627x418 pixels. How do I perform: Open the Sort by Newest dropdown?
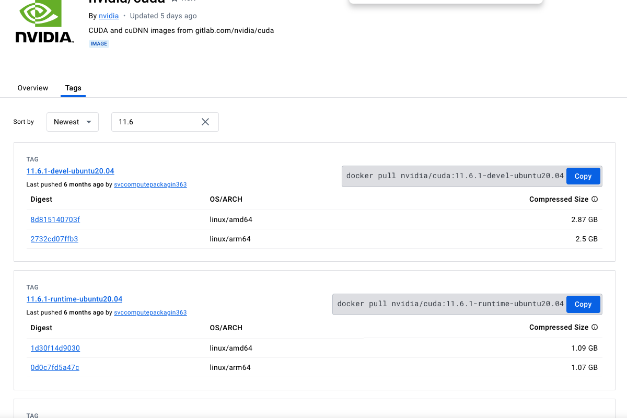pos(73,122)
